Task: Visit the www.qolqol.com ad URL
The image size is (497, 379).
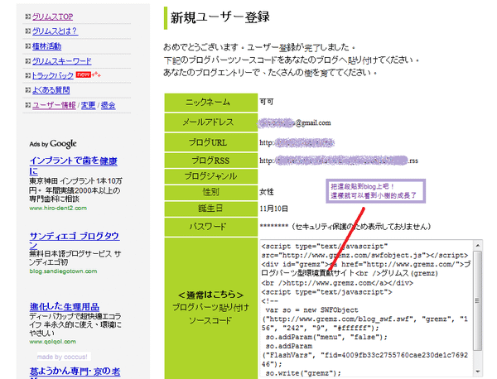Action: pos(53,341)
